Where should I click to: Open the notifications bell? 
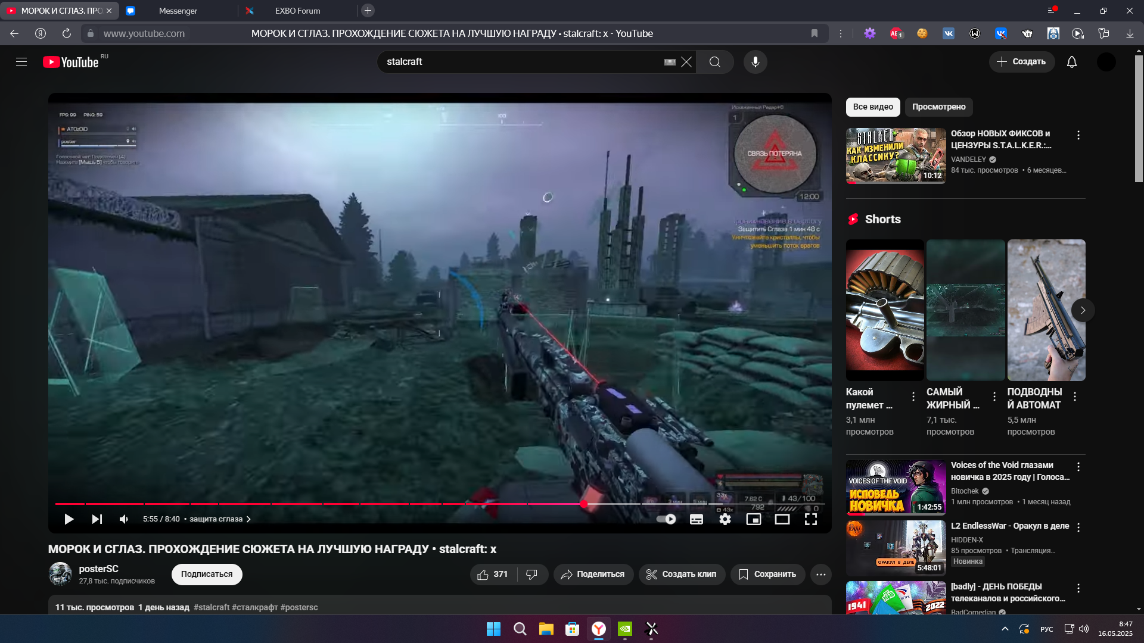1072,62
